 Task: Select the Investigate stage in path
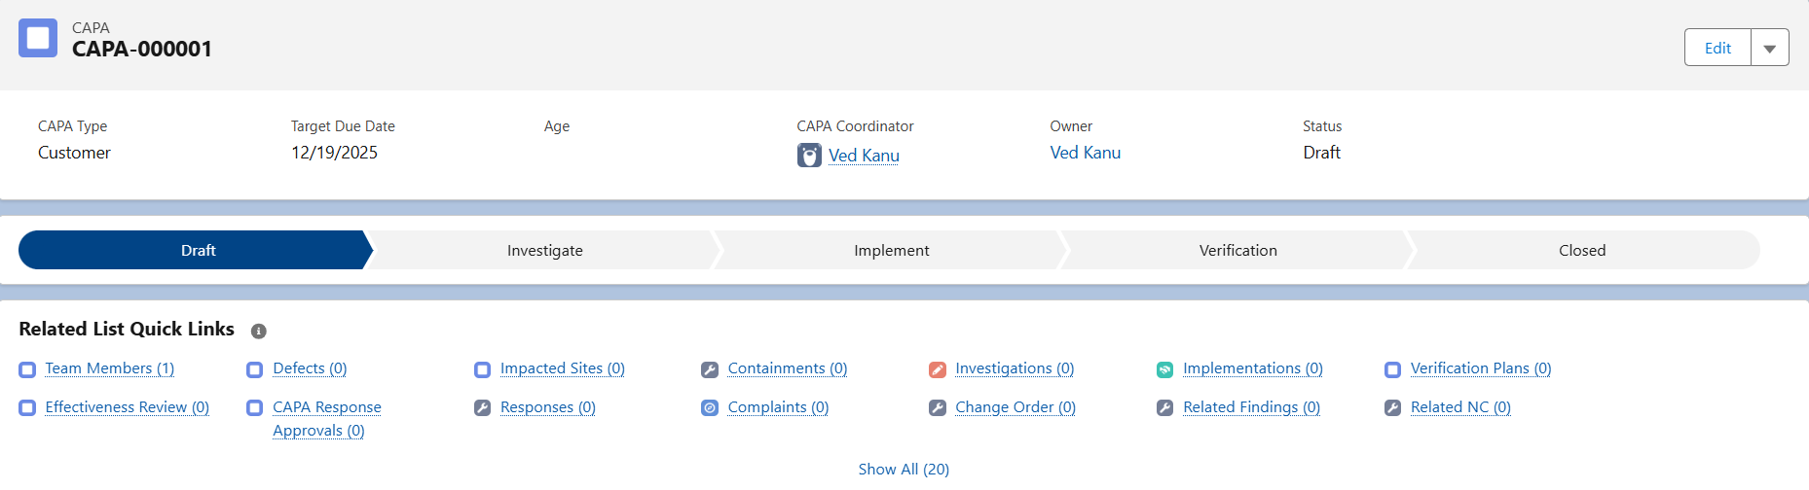544,251
